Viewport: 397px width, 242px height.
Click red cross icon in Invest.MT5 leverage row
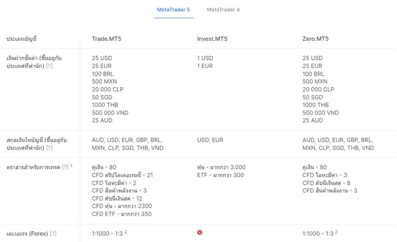[200, 232]
